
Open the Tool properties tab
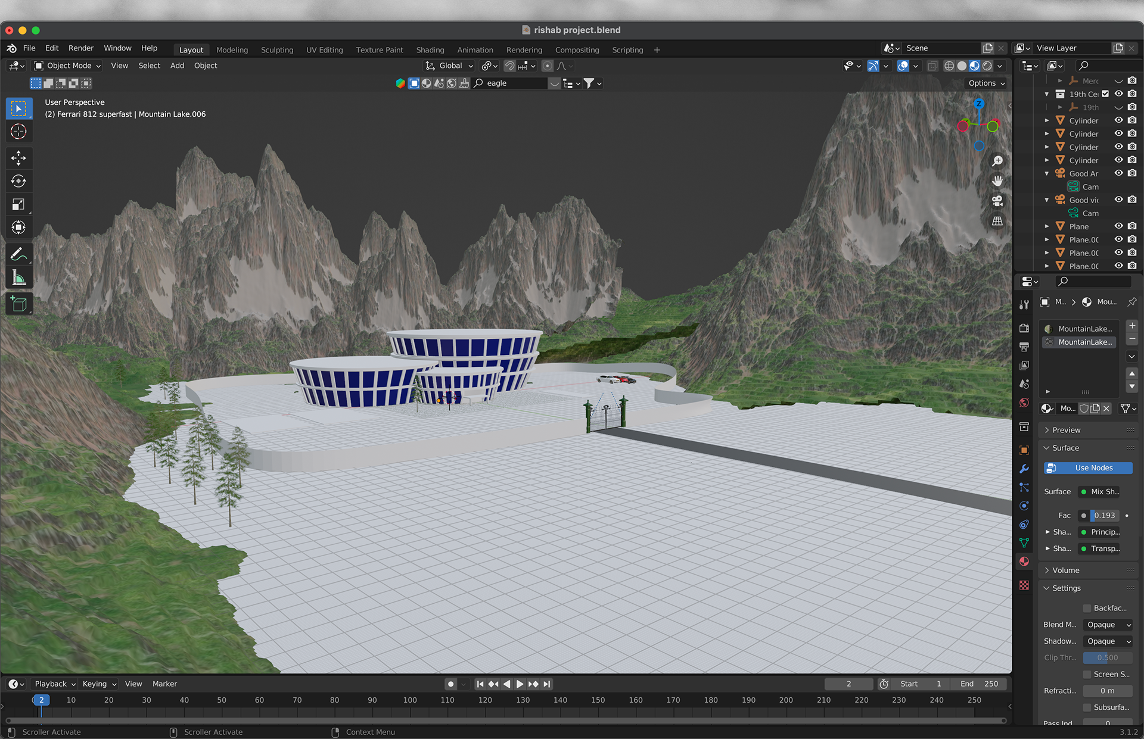point(1024,304)
